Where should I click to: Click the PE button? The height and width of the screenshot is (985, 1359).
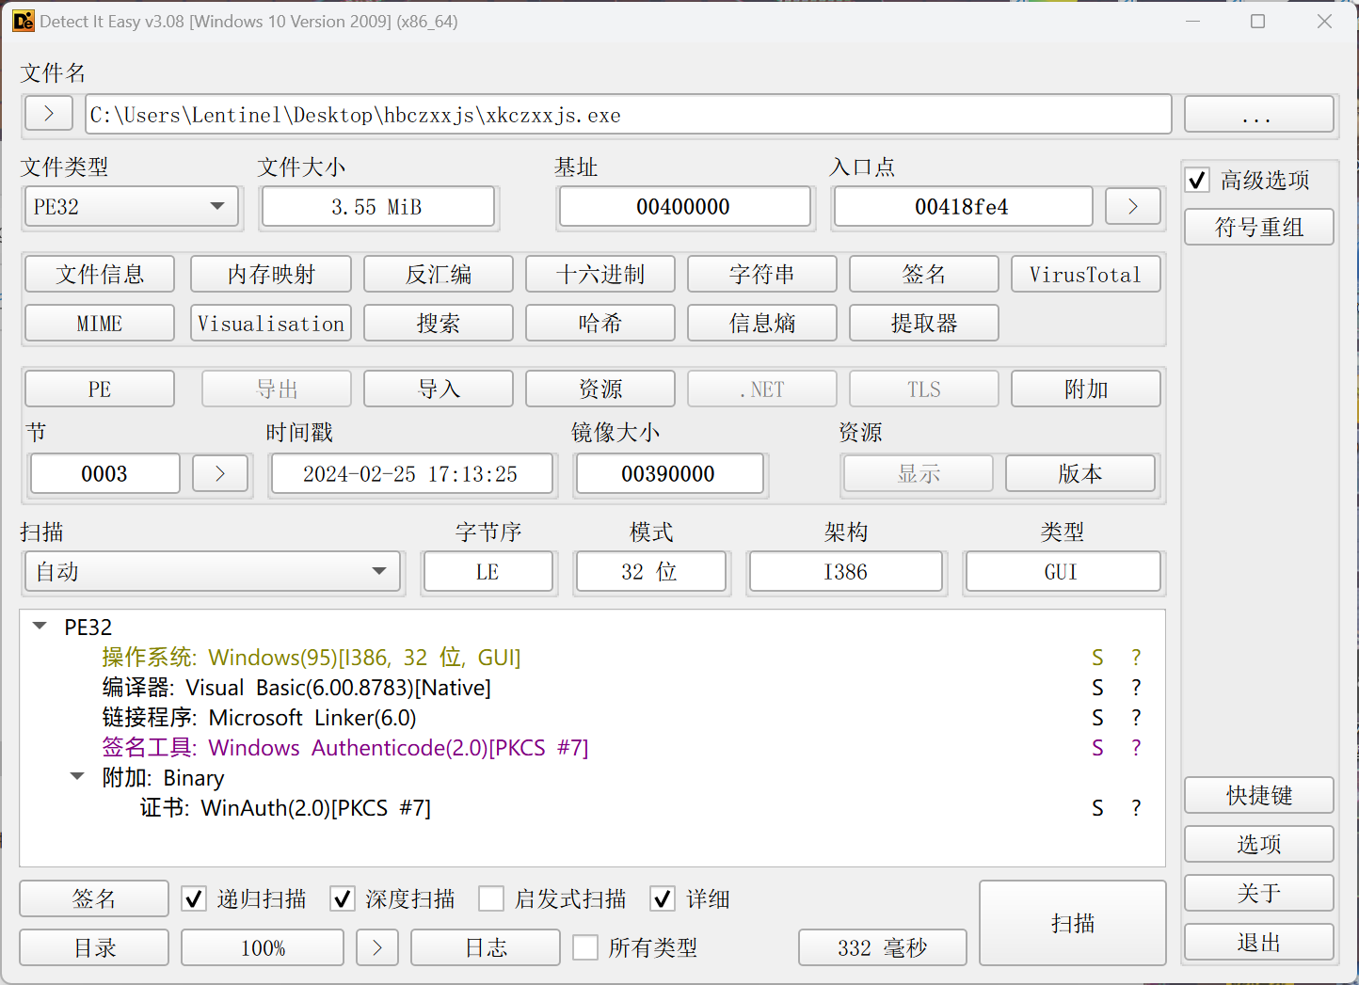[x=100, y=389]
